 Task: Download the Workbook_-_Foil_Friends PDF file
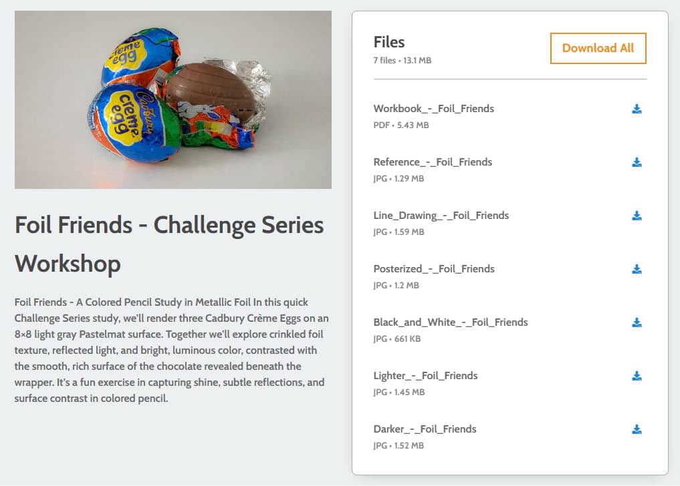(x=637, y=109)
